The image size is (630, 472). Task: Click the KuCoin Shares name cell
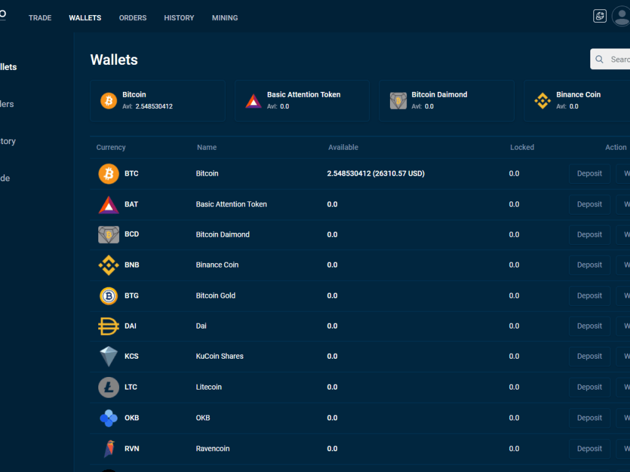(x=219, y=356)
